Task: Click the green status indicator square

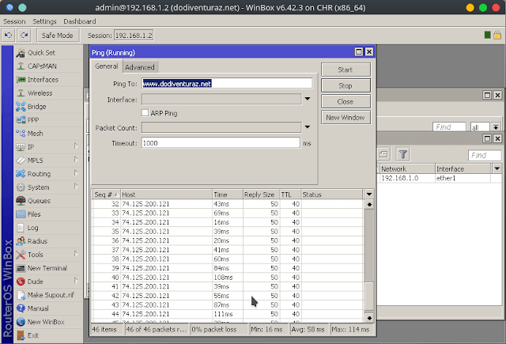Action: [x=488, y=35]
